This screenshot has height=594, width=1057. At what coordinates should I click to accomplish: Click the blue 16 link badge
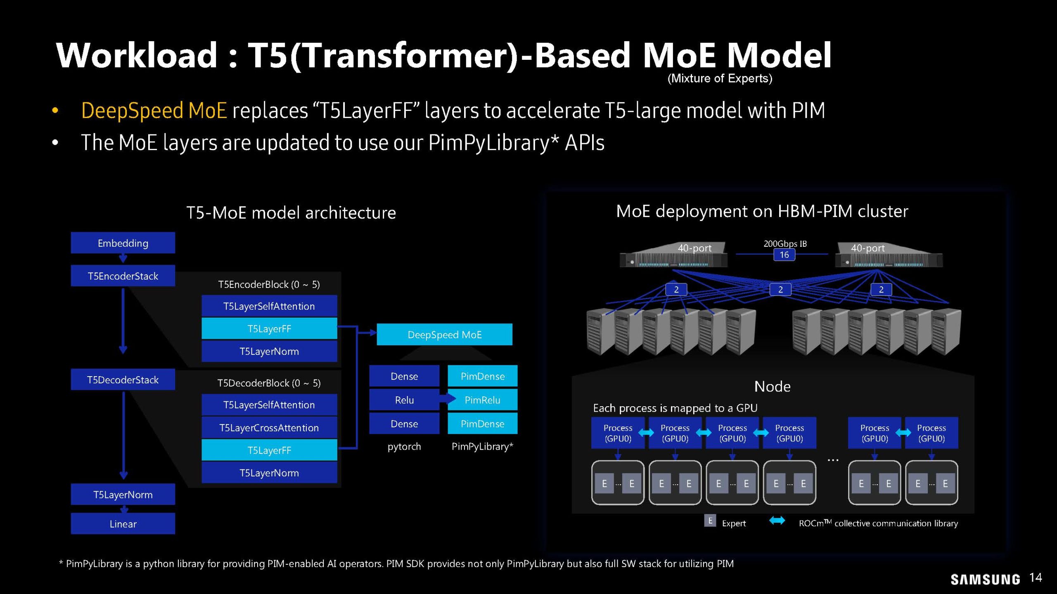784,255
